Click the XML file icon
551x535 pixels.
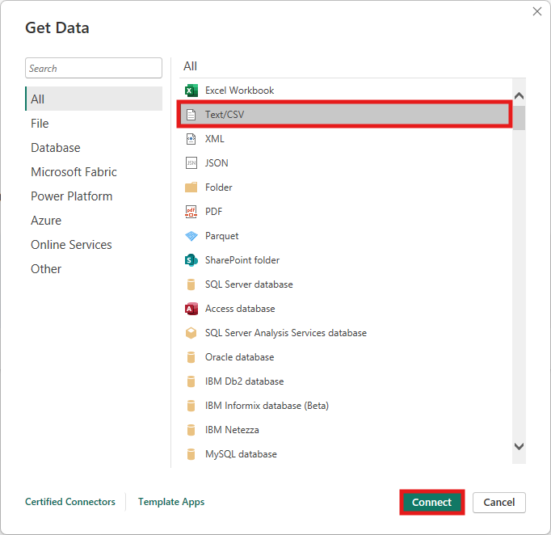191,139
